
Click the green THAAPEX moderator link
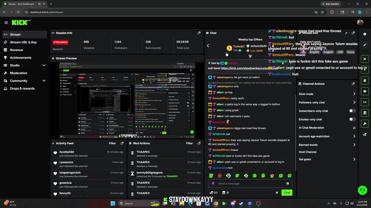point(172,176)
